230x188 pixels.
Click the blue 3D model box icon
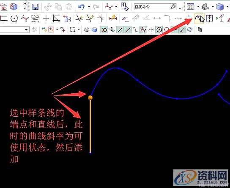click(14, 7)
